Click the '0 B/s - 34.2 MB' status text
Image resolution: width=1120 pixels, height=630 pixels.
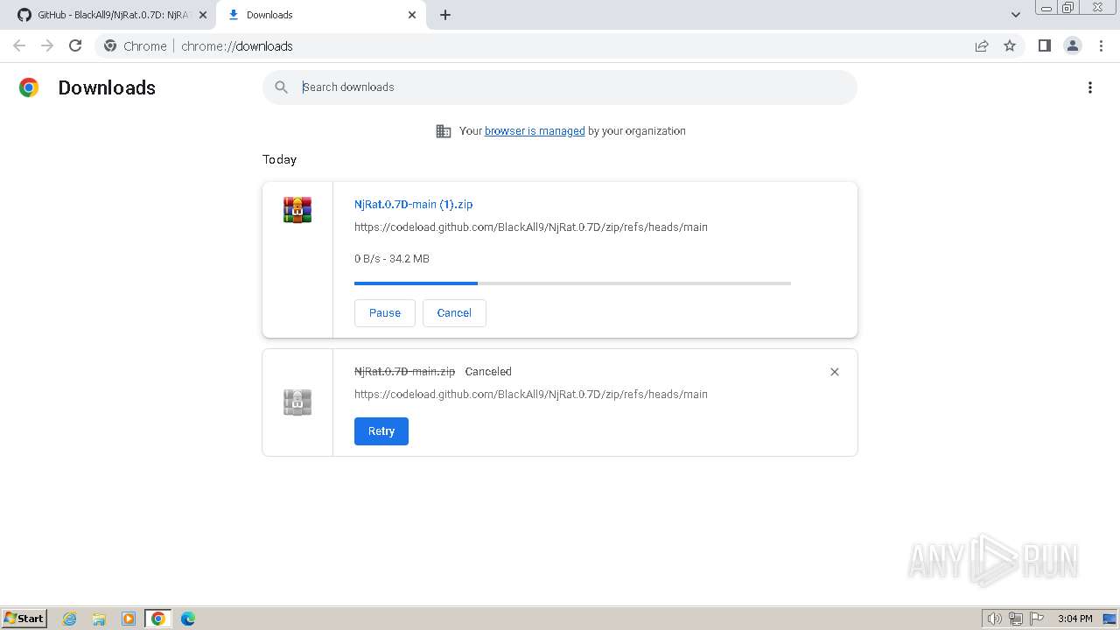(x=392, y=258)
